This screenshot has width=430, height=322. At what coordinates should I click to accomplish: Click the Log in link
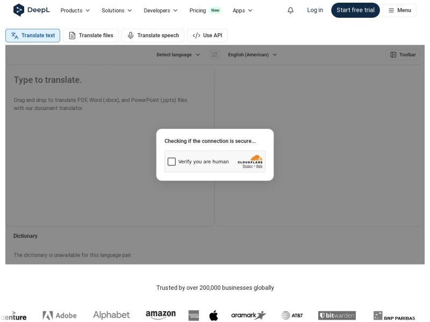point(315,10)
